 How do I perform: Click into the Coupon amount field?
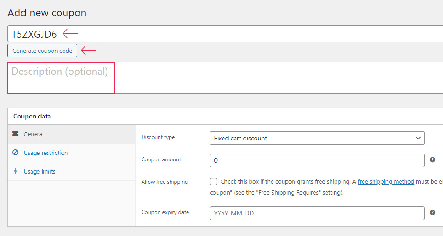pos(316,160)
